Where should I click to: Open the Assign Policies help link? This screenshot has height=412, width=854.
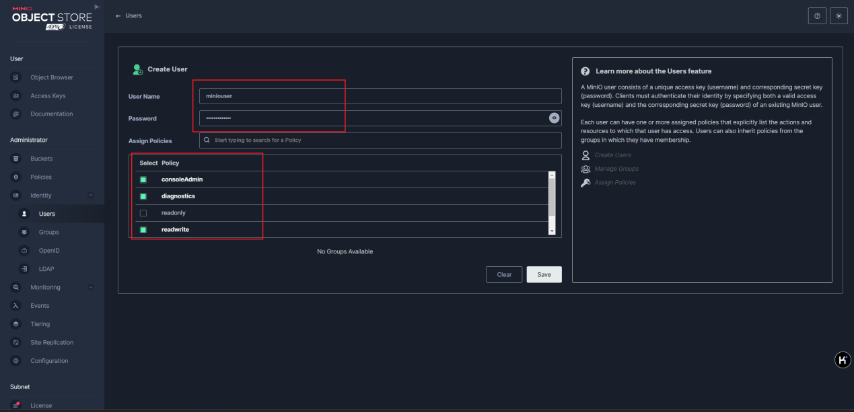tap(615, 182)
